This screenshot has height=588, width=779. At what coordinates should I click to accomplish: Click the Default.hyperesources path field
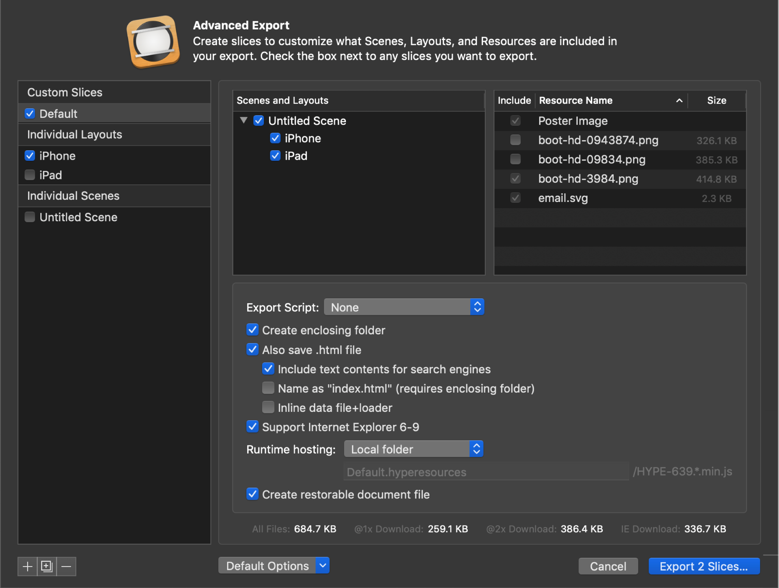486,472
